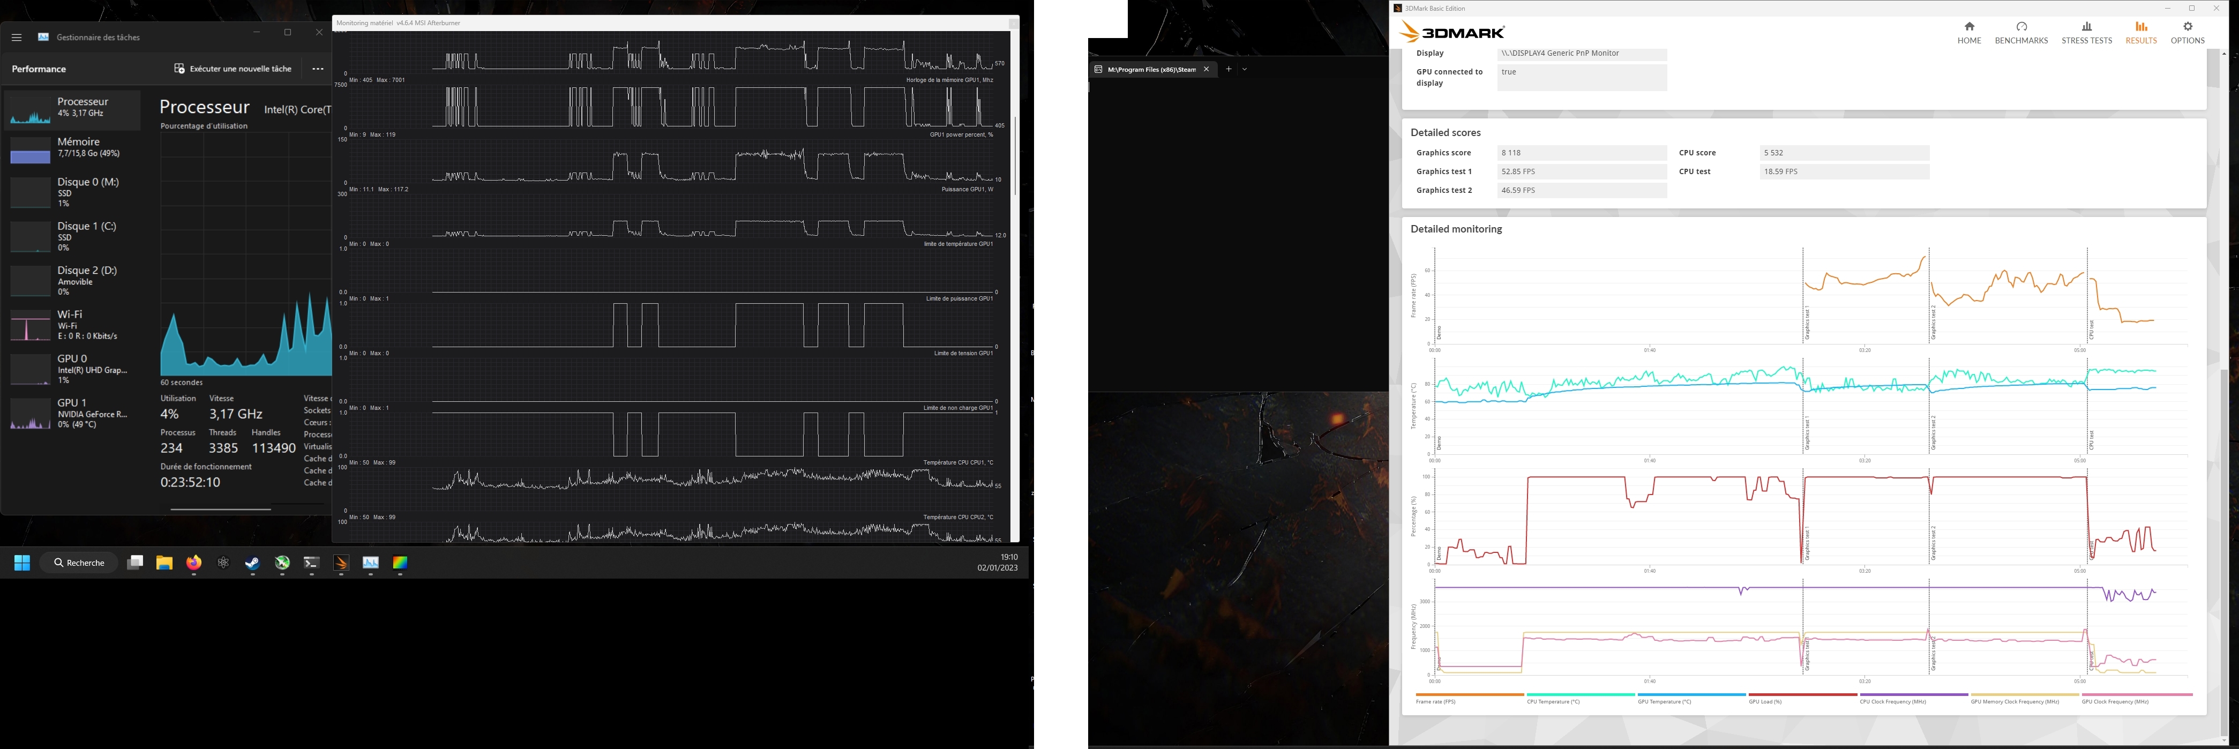Switch to the RESULTS tab
Viewport: 2239px width, 749px height.
click(2141, 33)
